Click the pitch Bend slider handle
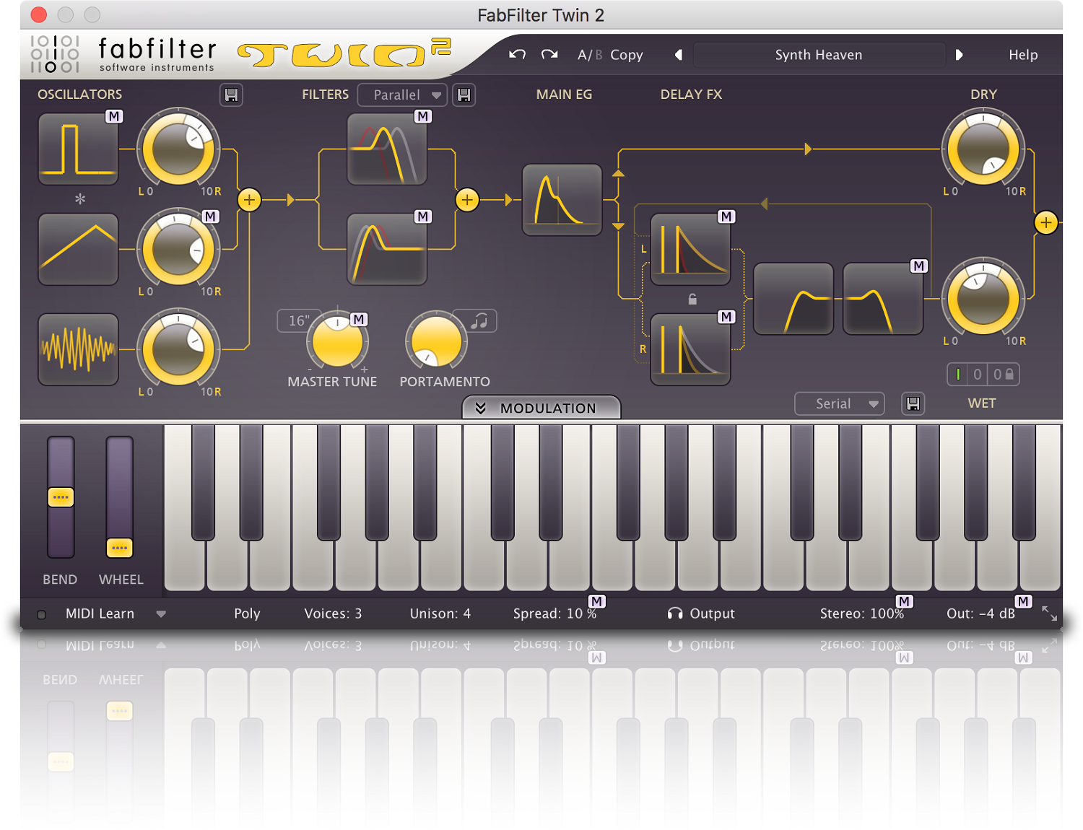1083x830 pixels. click(61, 497)
